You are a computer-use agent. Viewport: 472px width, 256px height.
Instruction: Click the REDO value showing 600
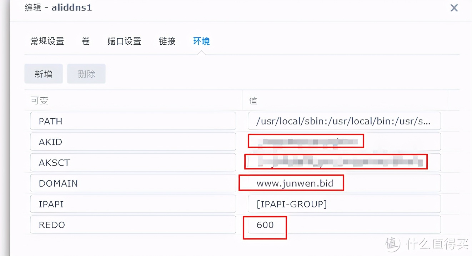point(265,225)
